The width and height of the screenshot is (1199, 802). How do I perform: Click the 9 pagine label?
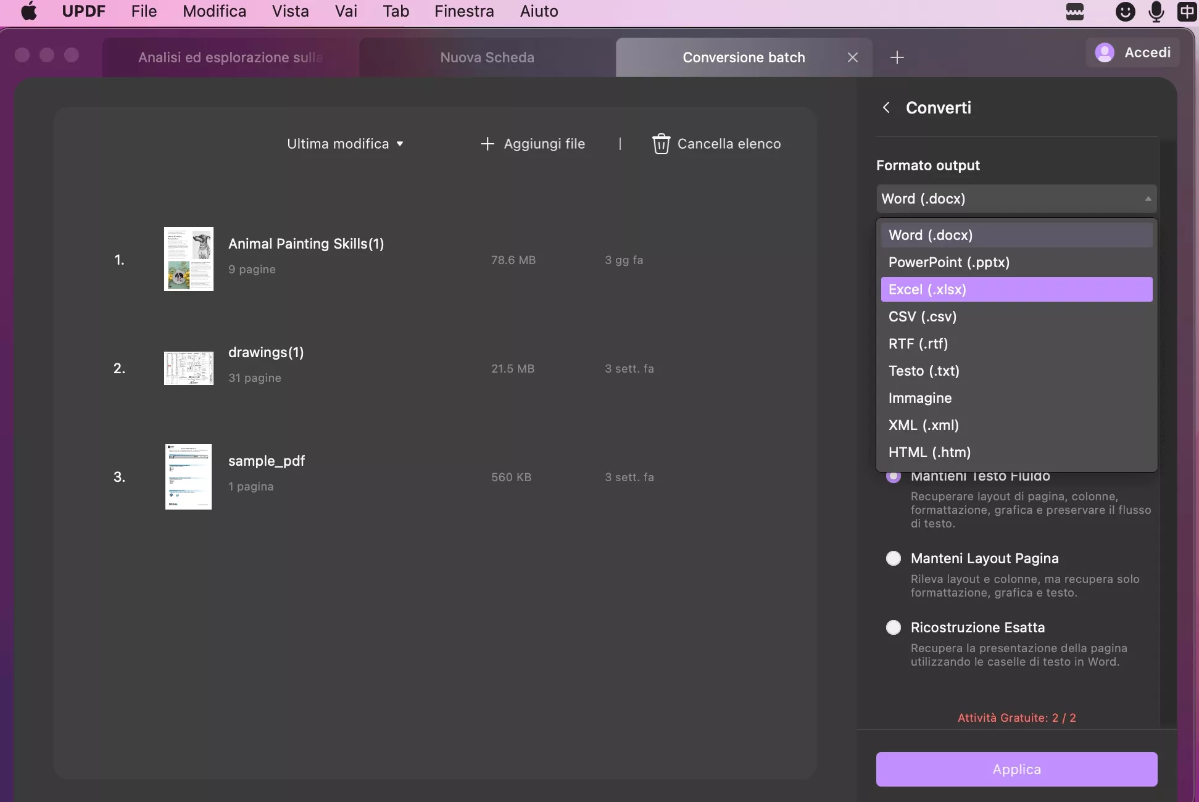click(252, 269)
